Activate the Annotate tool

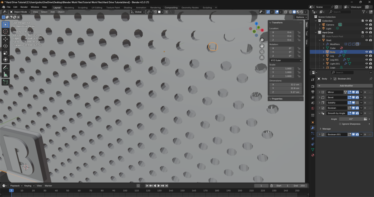[5, 67]
